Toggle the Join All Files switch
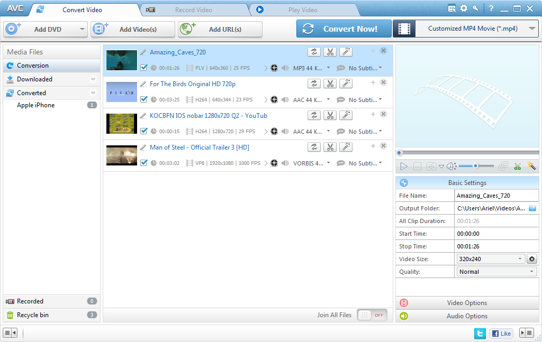Viewport: 542px width, 342px height. pos(372,315)
